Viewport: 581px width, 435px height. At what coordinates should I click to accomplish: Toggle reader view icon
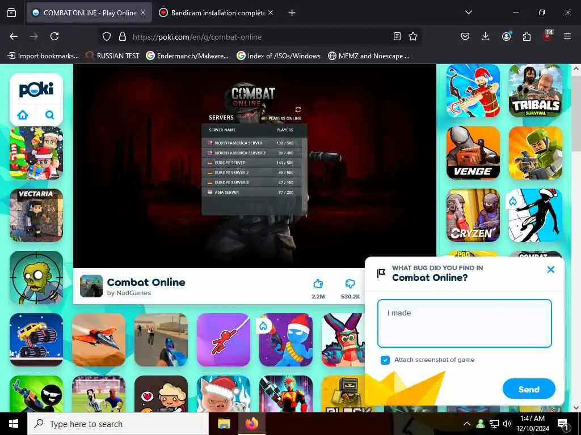[x=397, y=36]
